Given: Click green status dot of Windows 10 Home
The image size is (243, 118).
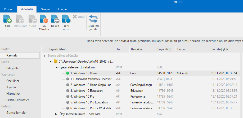Looking at the screenshot, I should [x=67, y=73].
